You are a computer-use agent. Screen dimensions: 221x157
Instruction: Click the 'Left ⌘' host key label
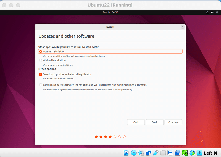point(211,153)
